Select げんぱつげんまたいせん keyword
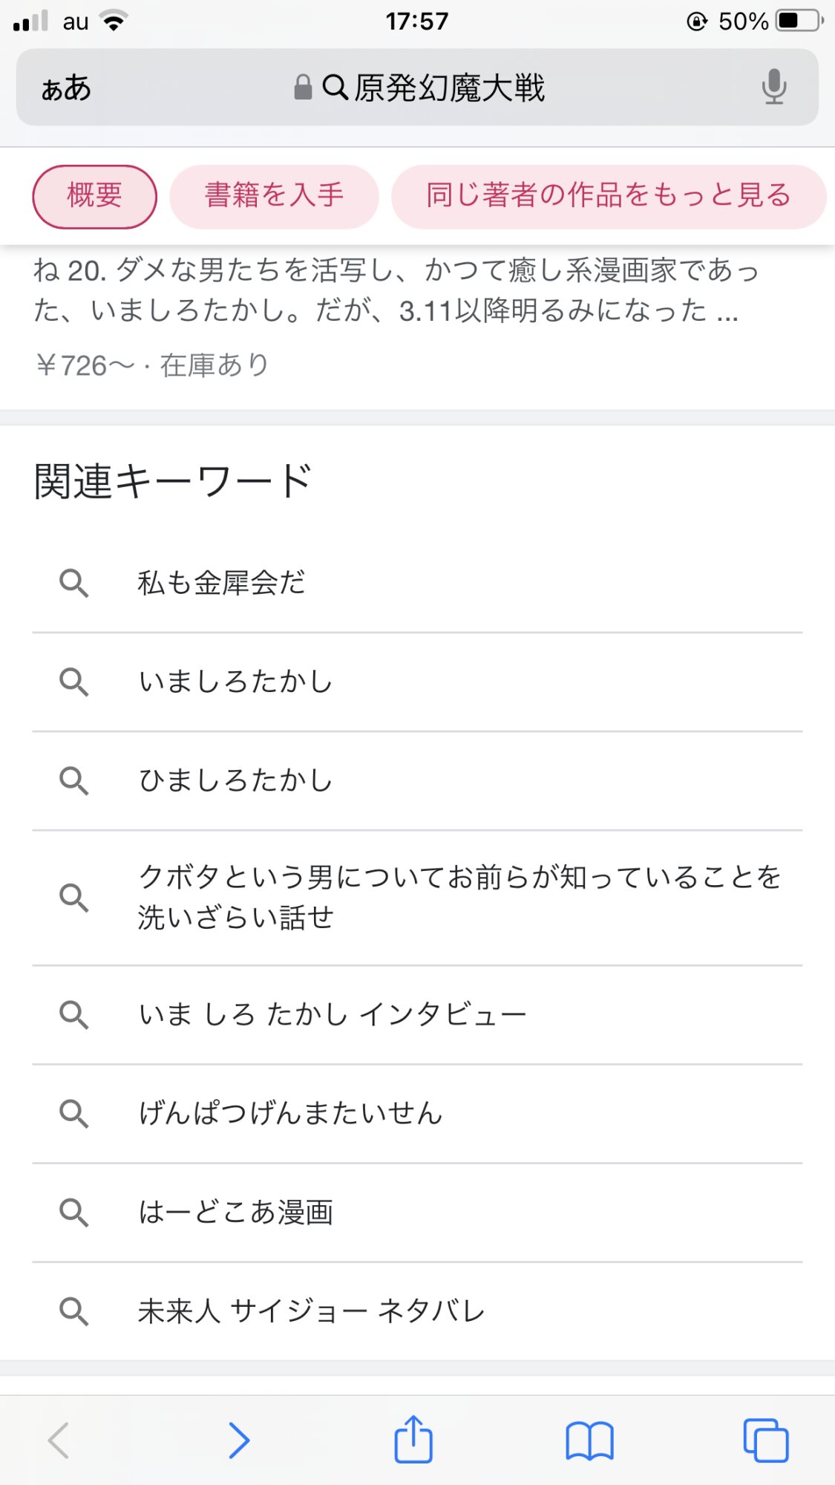The height and width of the screenshot is (1485, 835). click(290, 1113)
